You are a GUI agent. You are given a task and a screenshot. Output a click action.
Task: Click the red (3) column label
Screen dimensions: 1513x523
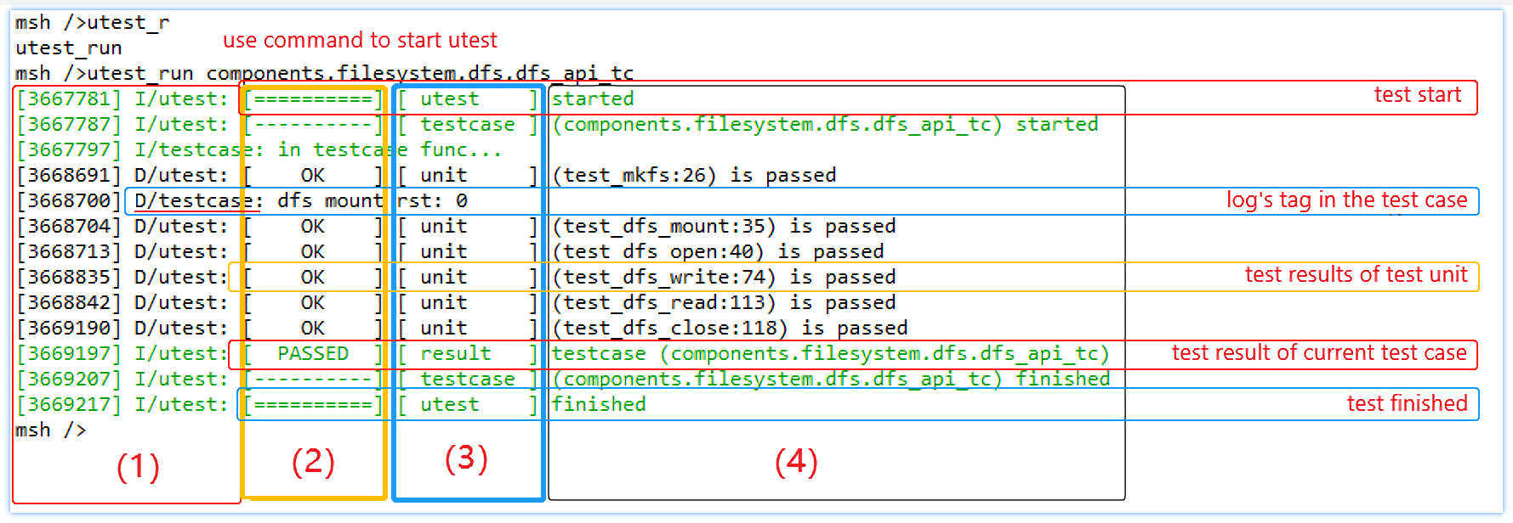coord(466,458)
